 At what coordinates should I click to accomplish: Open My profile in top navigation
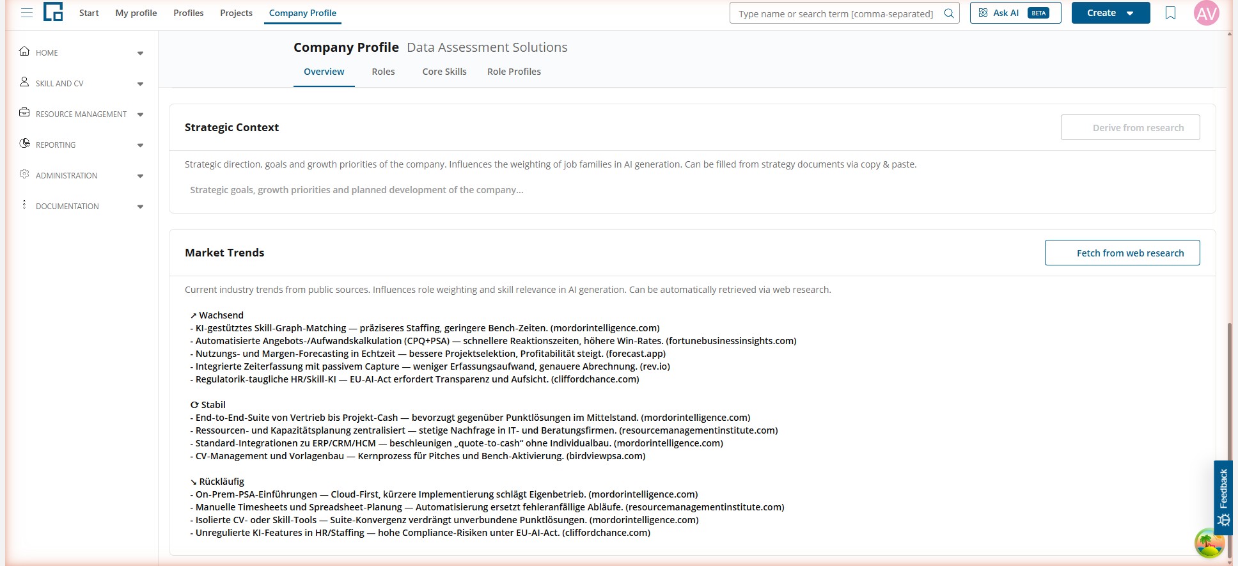(136, 13)
